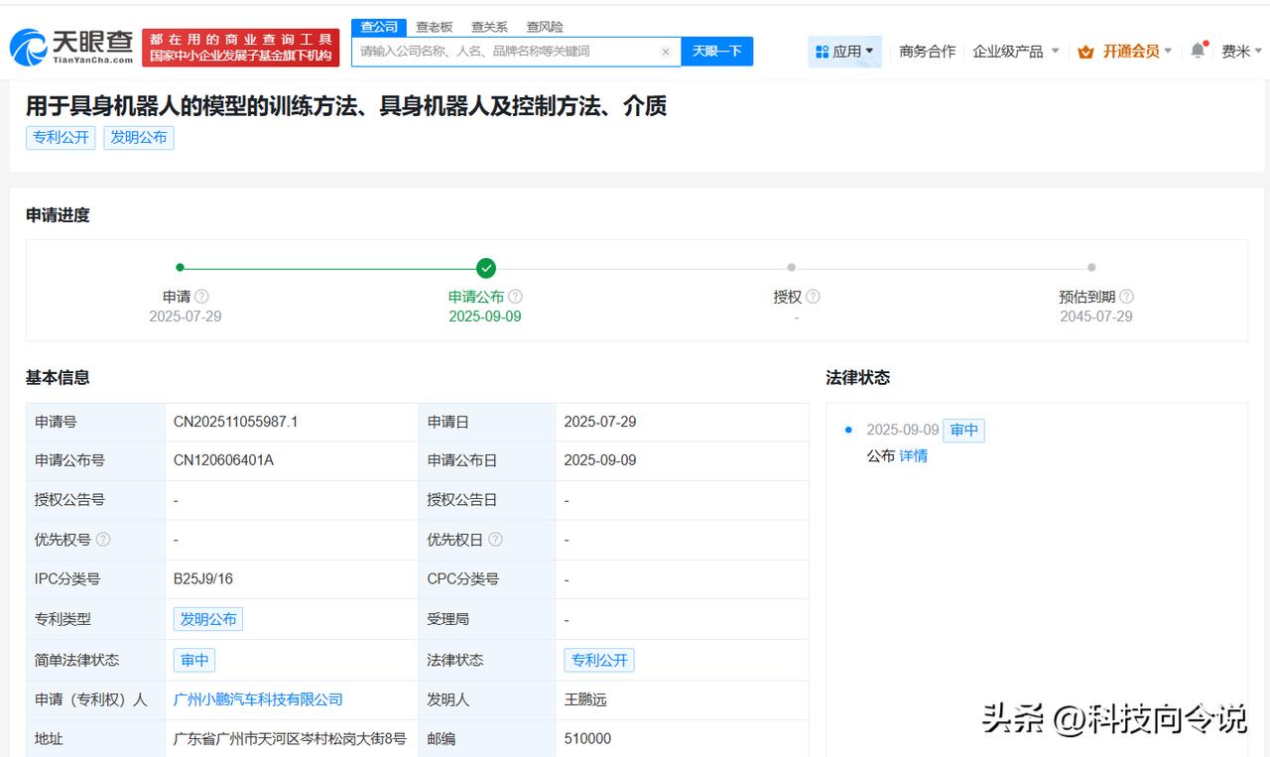The height and width of the screenshot is (757, 1270).
Task: Click the 专利公开 tag in 法律状态 row
Action: [x=599, y=660]
